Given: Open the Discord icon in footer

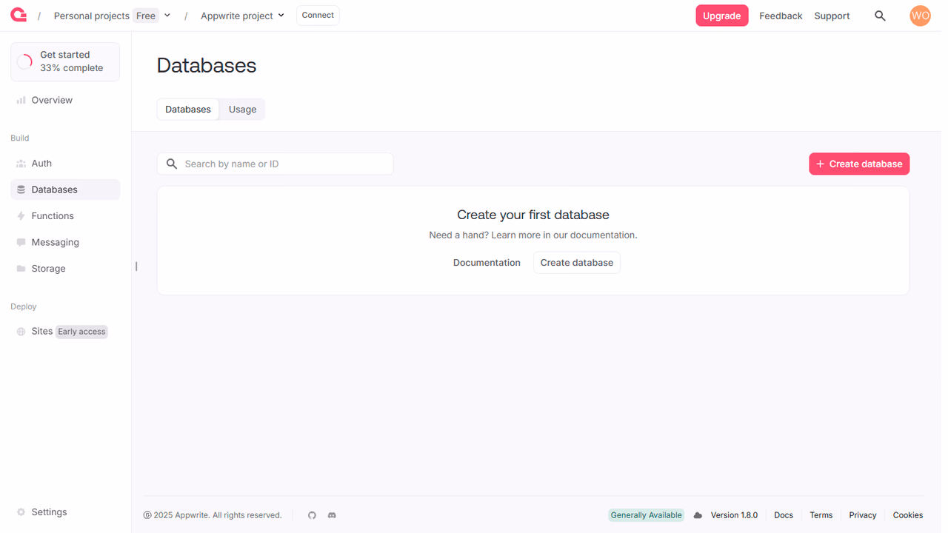Looking at the screenshot, I should [332, 515].
